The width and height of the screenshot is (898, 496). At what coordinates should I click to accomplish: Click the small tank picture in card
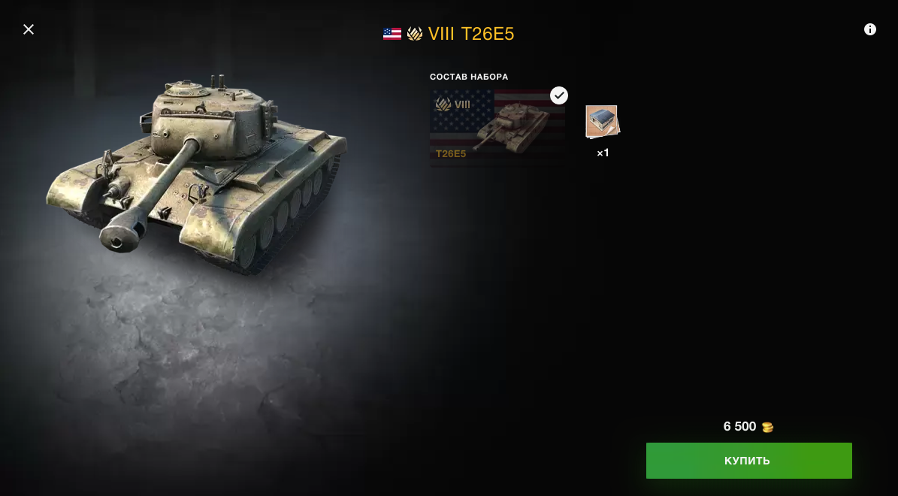click(x=512, y=126)
